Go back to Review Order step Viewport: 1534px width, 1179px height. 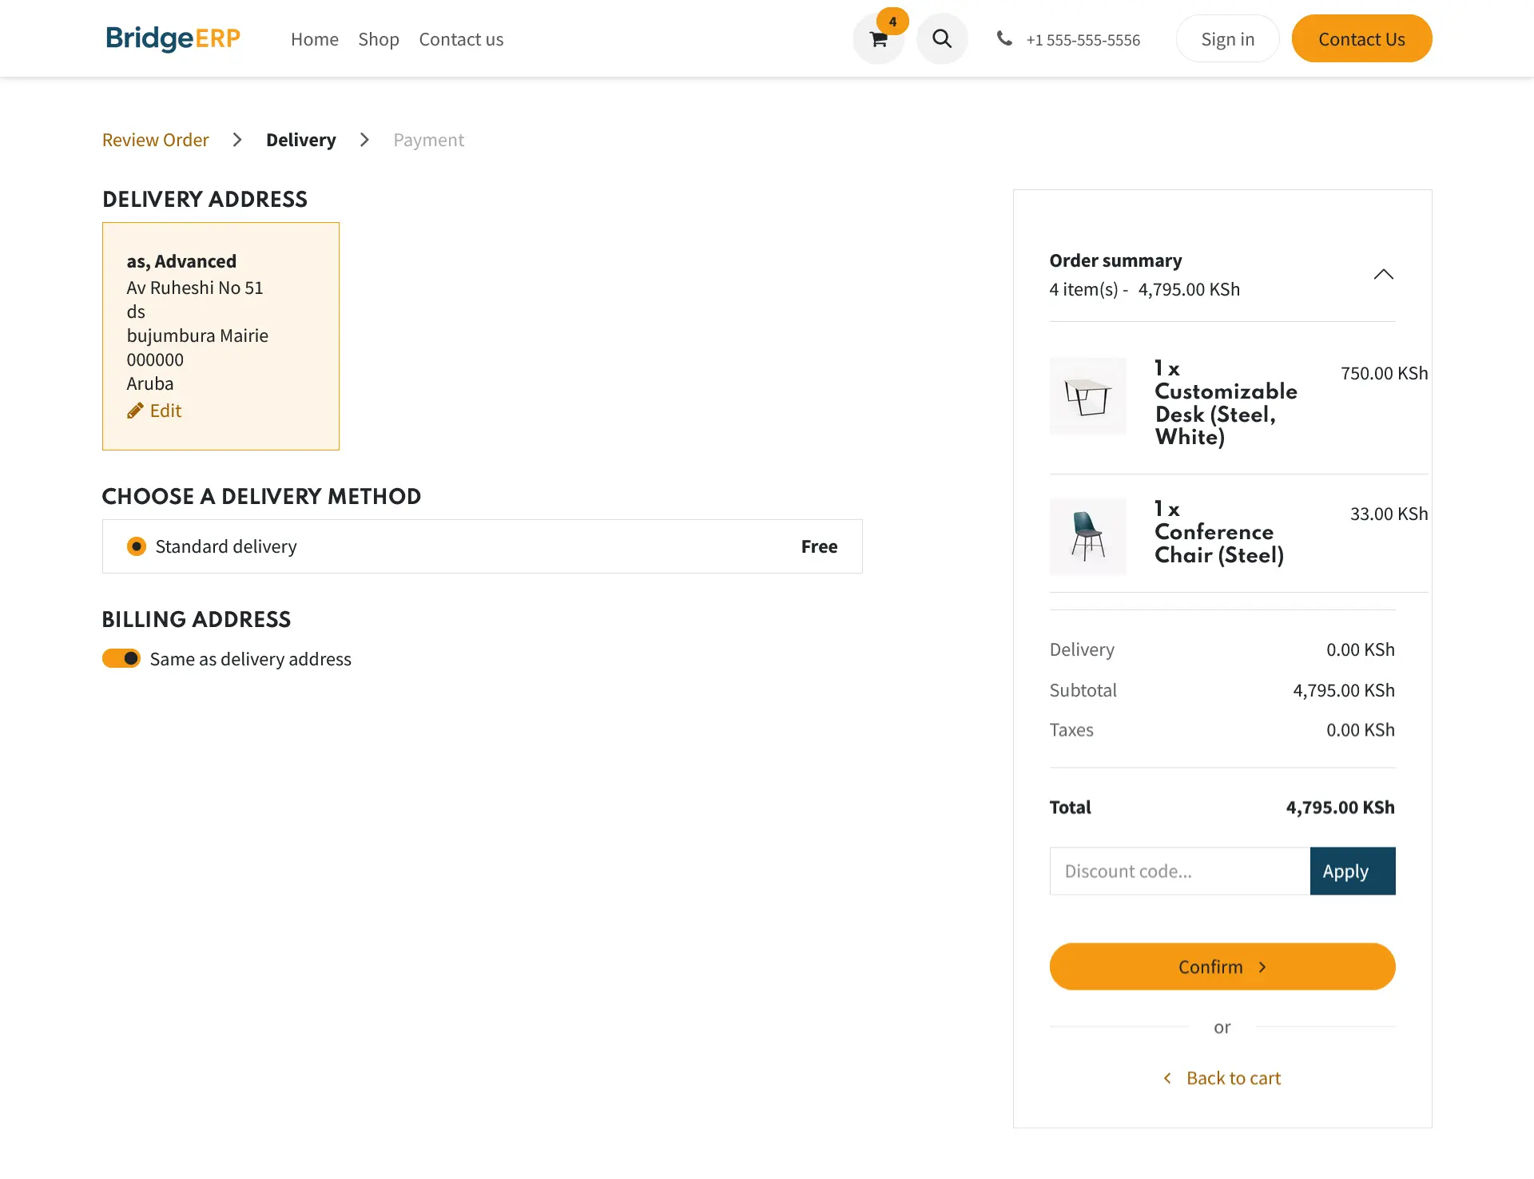tap(155, 140)
